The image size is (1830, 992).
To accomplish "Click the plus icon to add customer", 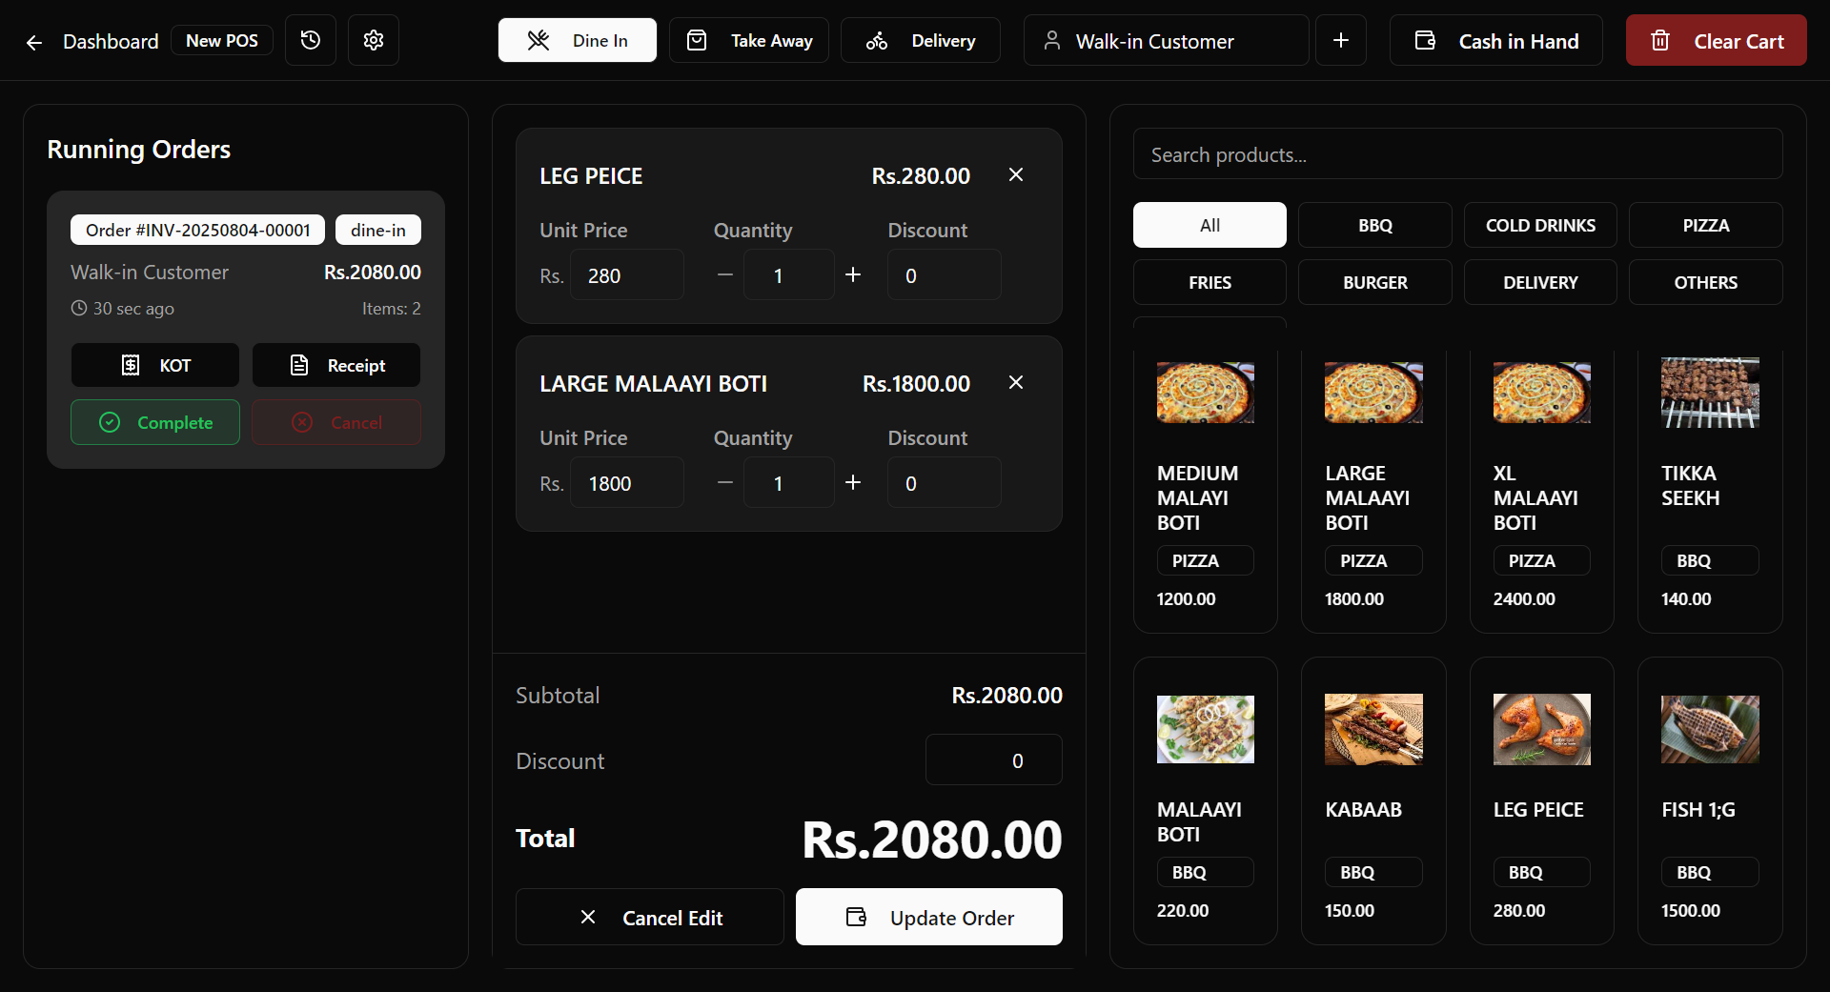I will 1340,40.
